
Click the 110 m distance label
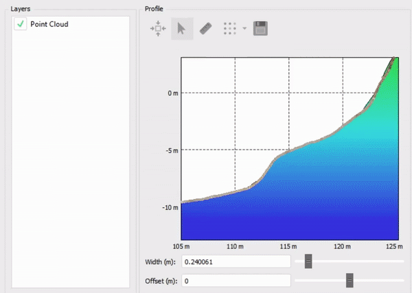tap(235, 246)
